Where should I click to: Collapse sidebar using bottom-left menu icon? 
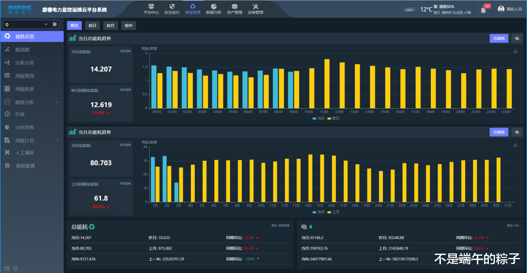pyautogui.click(x=16, y=268)
